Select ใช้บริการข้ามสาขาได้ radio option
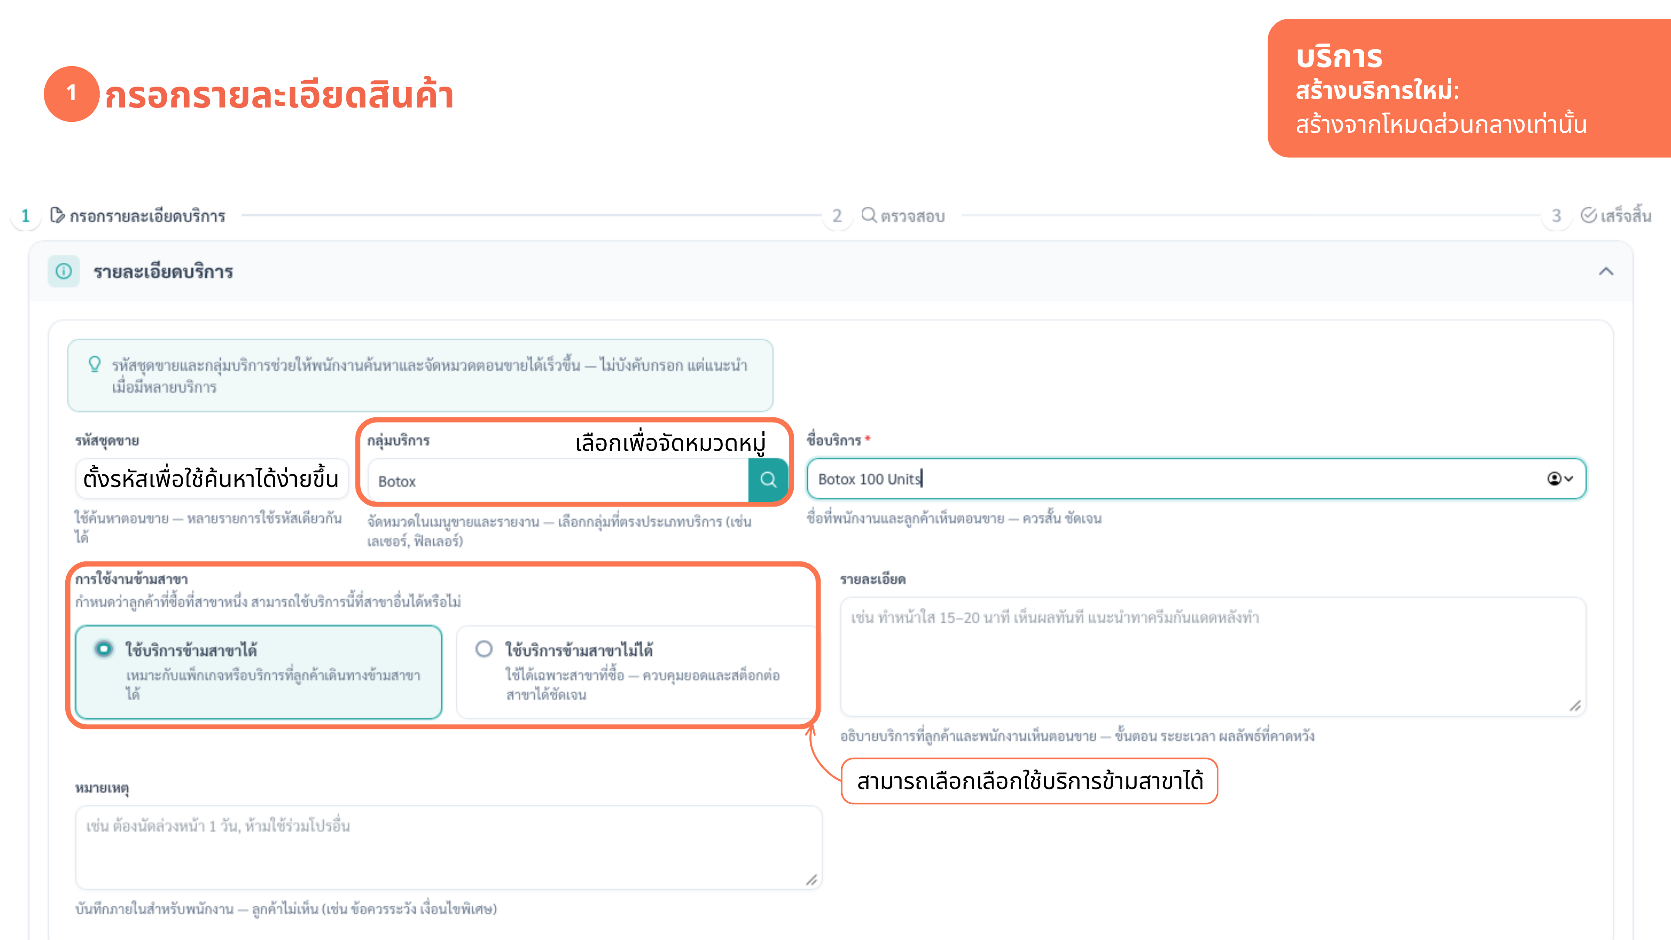 pos(104,649)
